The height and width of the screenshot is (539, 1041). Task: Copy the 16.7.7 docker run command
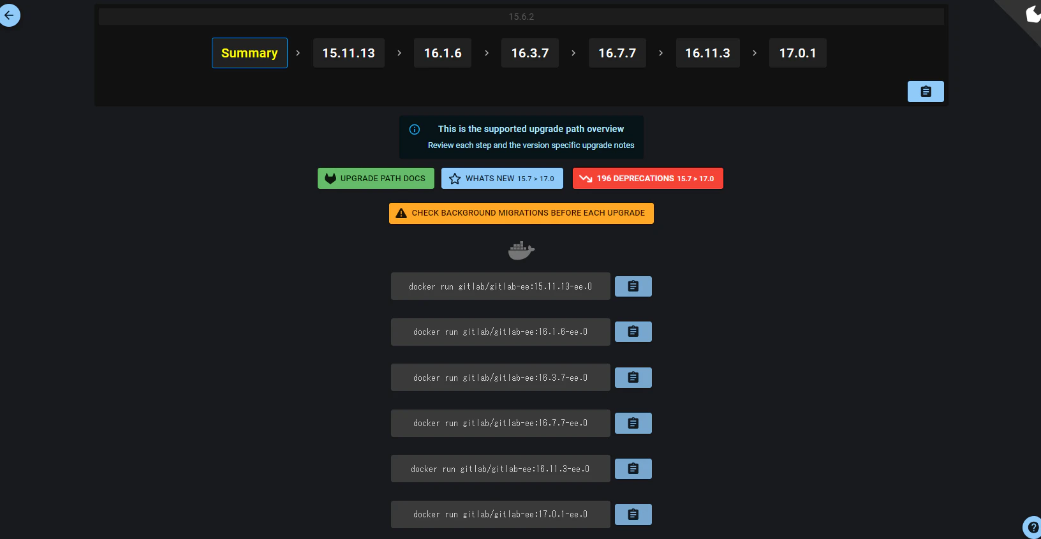633,423
